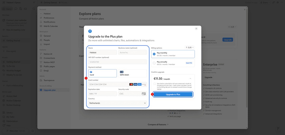Open the EUR currency dropdown in the dialog
Screen dimensions: 285x135
189,47
